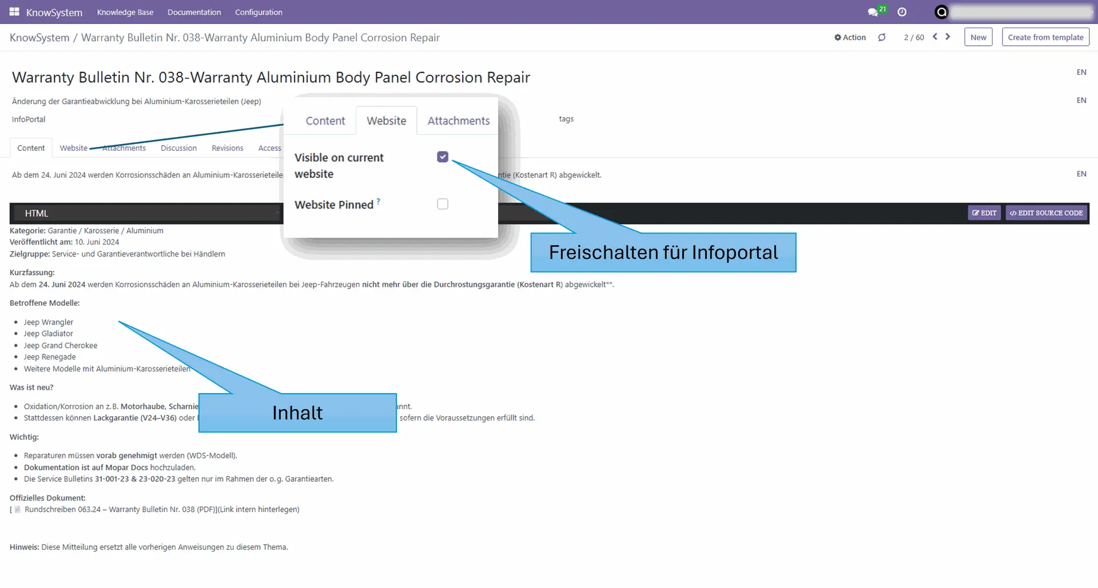Switch to the Revisions tab
The height and width of the screenshot is (588, 1098).
[228, 148]
